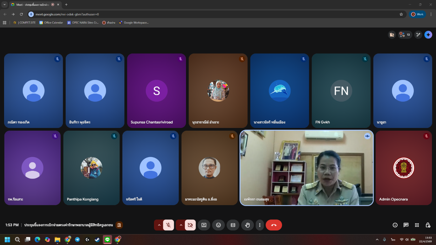Open the emoji reactions panel

218,225
